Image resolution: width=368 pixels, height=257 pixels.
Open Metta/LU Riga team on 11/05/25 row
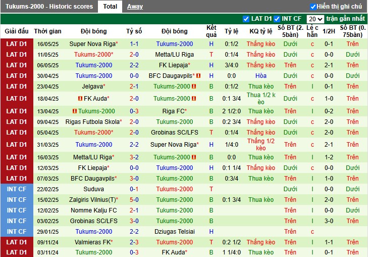174,55
